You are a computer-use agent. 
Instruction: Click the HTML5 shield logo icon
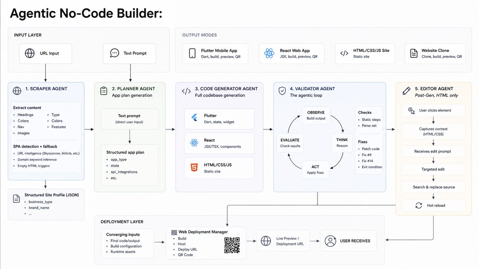tap(194, 167)
